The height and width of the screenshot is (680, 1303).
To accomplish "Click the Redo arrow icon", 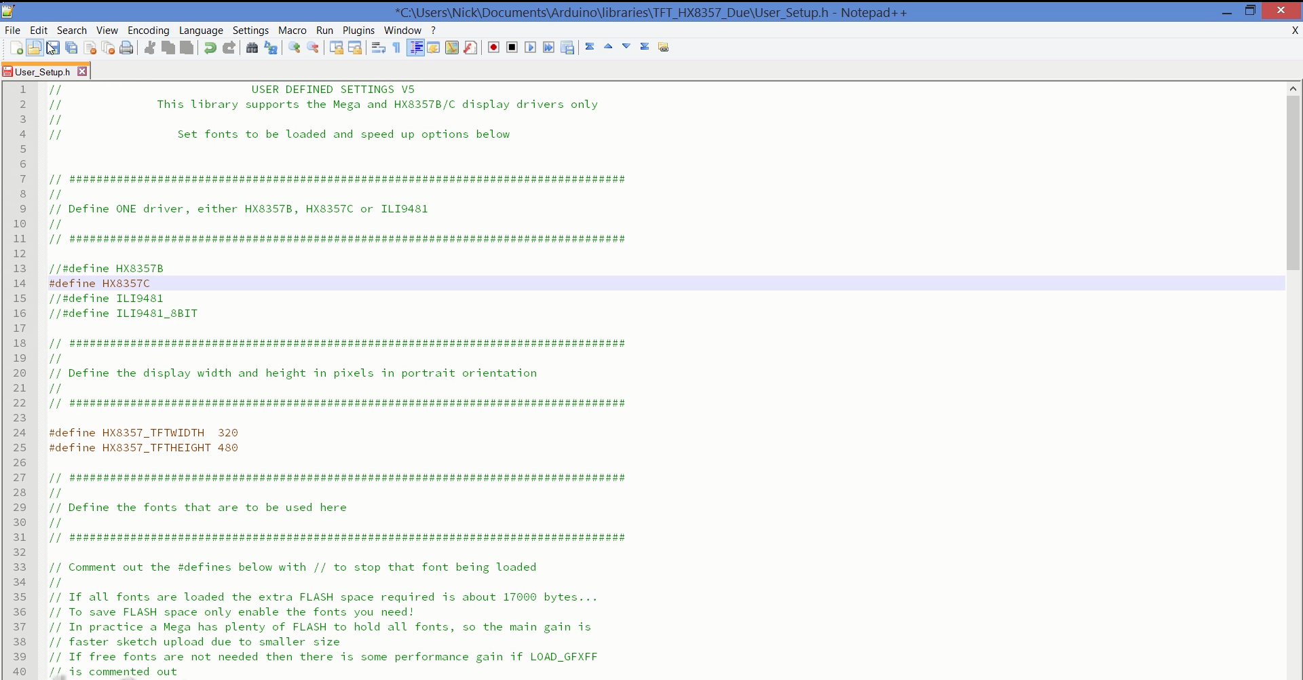I will 229,48.
